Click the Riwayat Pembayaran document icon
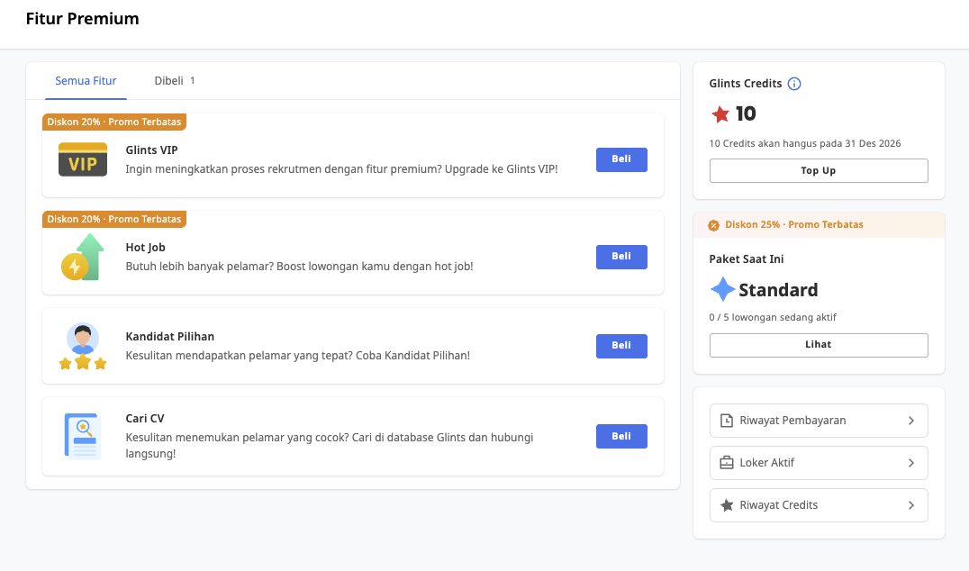 click(x=727, y=421)
